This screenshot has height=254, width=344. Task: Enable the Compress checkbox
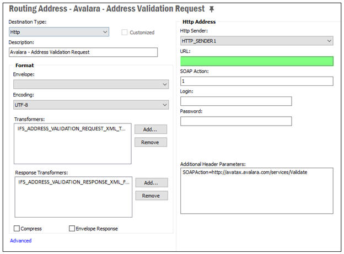17,229
